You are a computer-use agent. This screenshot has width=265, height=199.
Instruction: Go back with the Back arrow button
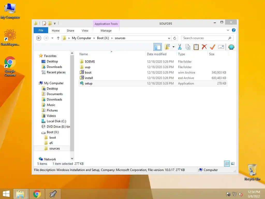tap(39, 38)
